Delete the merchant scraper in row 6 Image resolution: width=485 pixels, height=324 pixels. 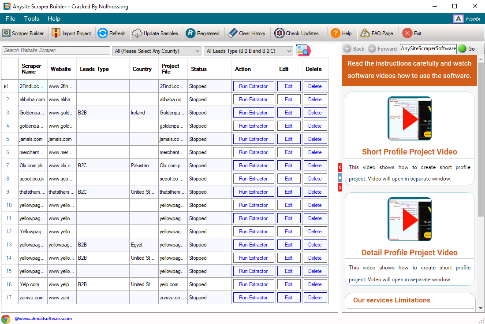315,152
